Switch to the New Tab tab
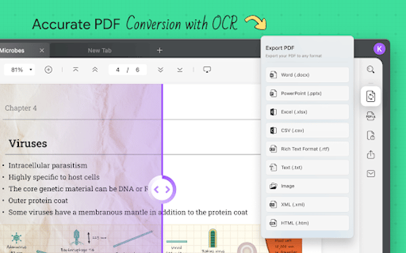Screen dimensions: 406x253 pyautogui.click(x=99, y=51)
